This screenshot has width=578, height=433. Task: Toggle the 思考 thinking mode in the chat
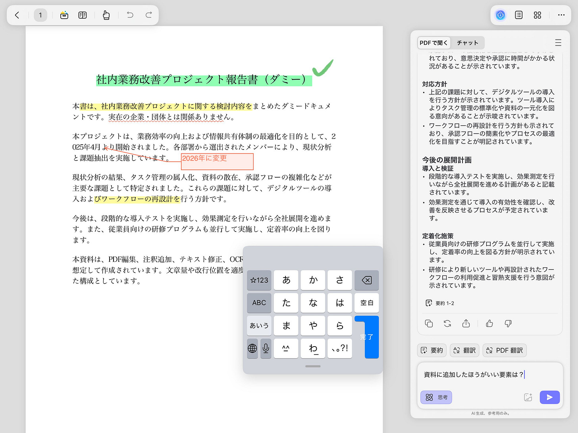click(x=436, y=397)
